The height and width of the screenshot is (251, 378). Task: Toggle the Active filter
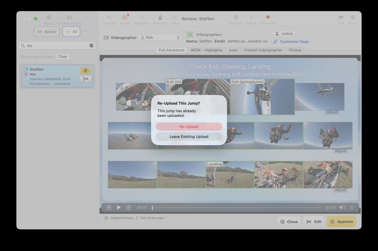[47, 32]
